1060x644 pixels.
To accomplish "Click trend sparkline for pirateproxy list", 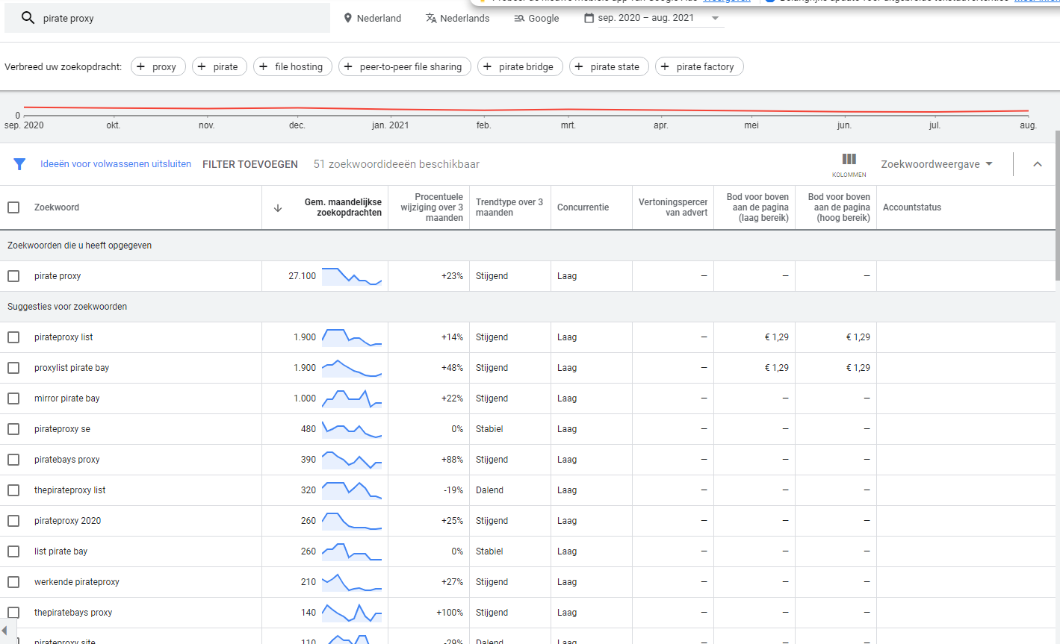I will [352, 337].
